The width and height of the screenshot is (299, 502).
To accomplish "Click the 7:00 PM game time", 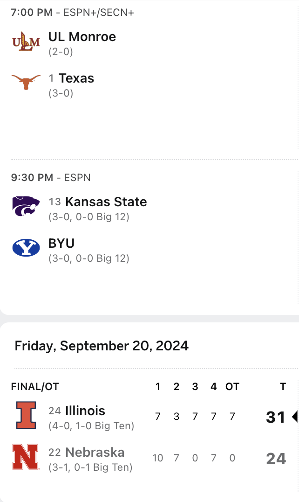I will tap(32, 13).
